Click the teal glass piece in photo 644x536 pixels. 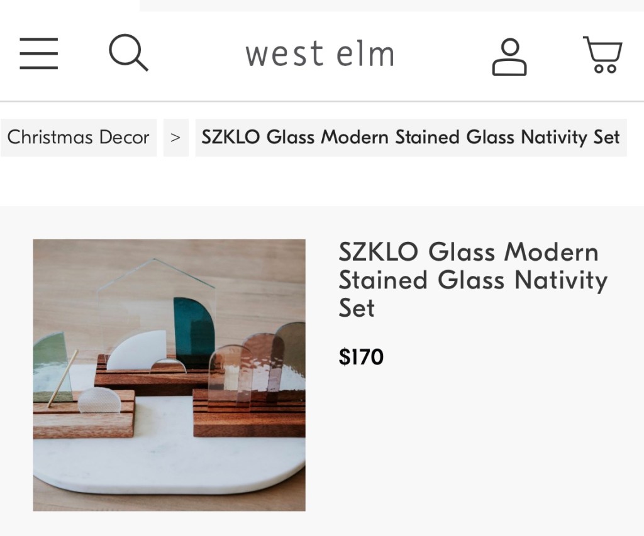coord(194,333)
